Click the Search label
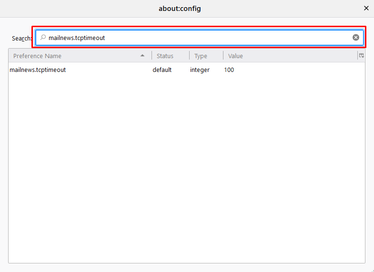Screen dimensions: 374x272 pos(21,38)
